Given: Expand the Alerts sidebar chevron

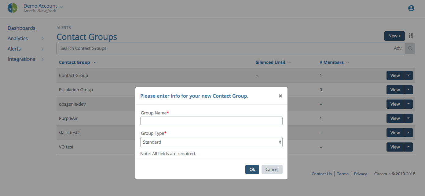Looking at the screenshot, I should pos(42,49).
